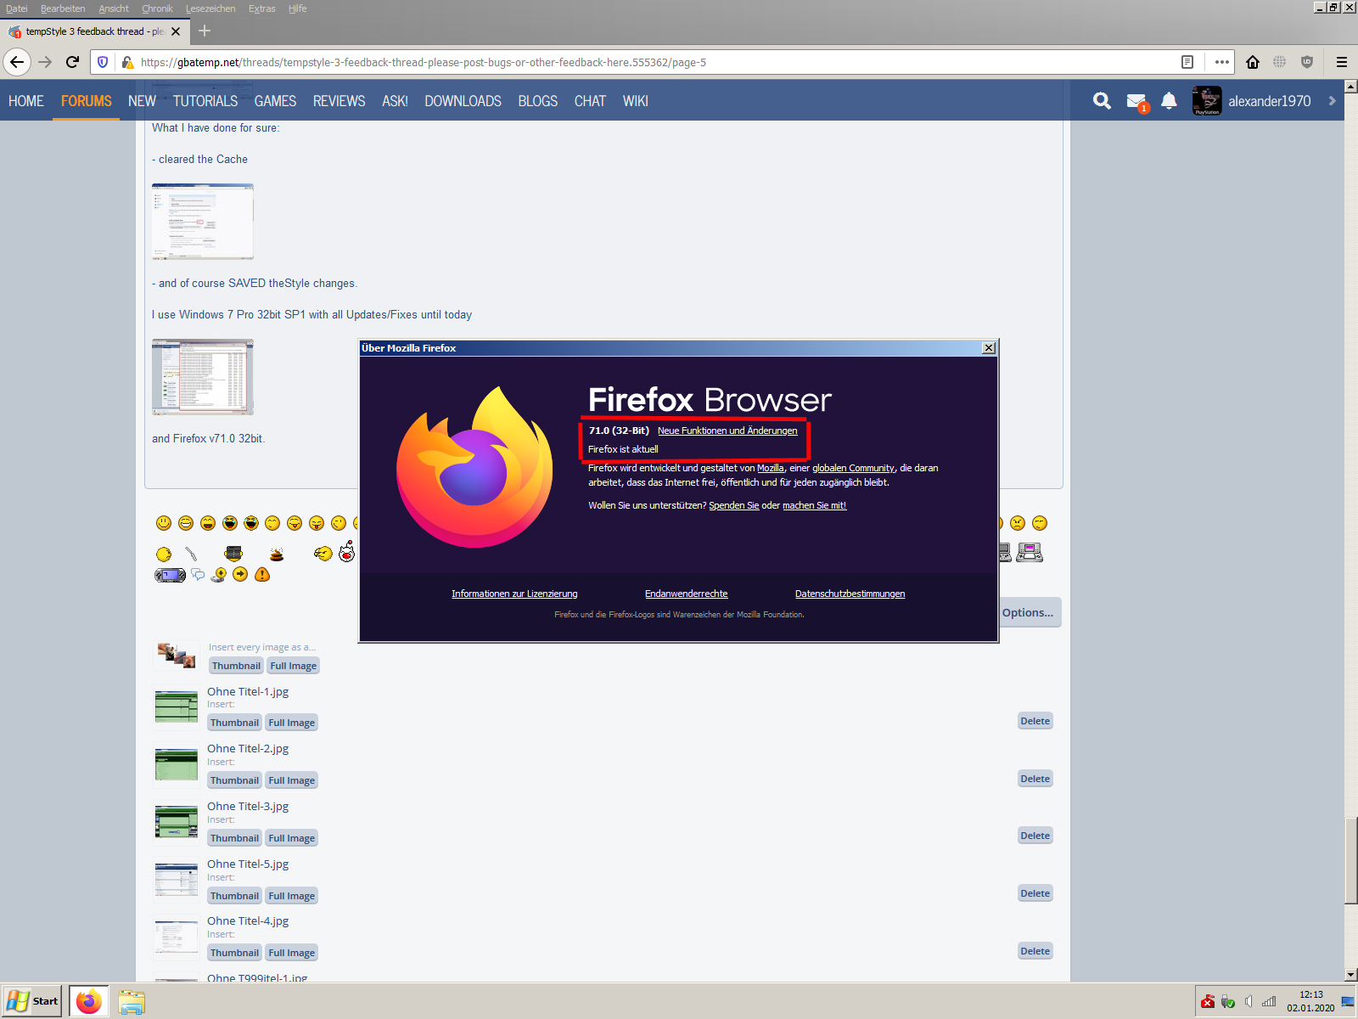Launch Firefox from the taskbar
This screenshot has height=1019, width=1358.
89,1002
